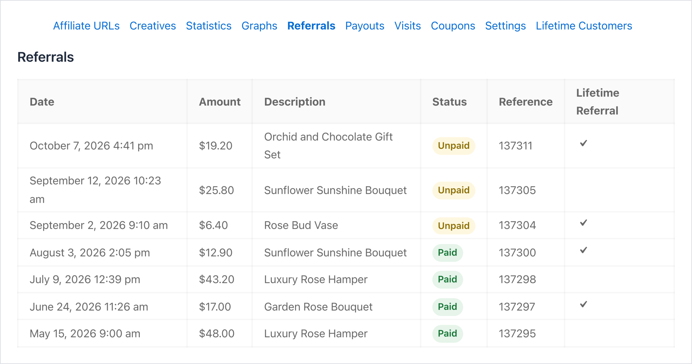Click the Unpaid badge for reference 137305

(454, 190)
